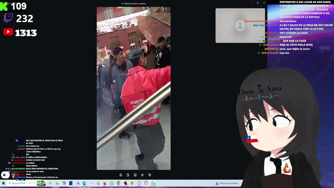Click the self-view camera thumbnail
The image size is (334, 188).
(240, 26)
